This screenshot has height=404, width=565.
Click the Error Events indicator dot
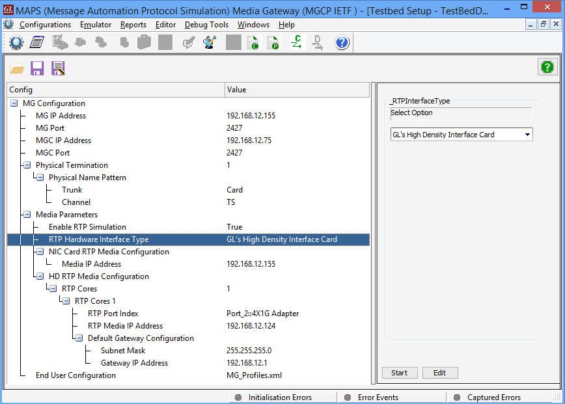click(x=348, y=397)
